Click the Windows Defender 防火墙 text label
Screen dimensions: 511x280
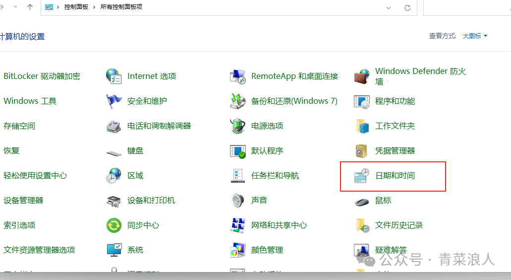pyautogui.click(x=420, y=76)
